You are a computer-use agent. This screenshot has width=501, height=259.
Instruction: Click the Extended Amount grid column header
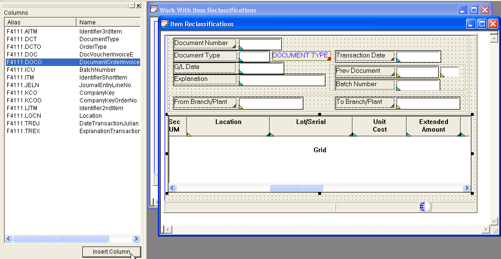point(433,126)
